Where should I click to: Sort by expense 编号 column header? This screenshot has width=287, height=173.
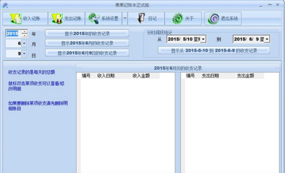tap(190, 76)
